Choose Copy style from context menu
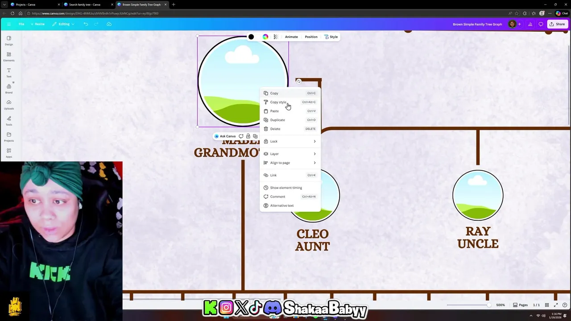The image size is (571, 321). tap(290, 102)
